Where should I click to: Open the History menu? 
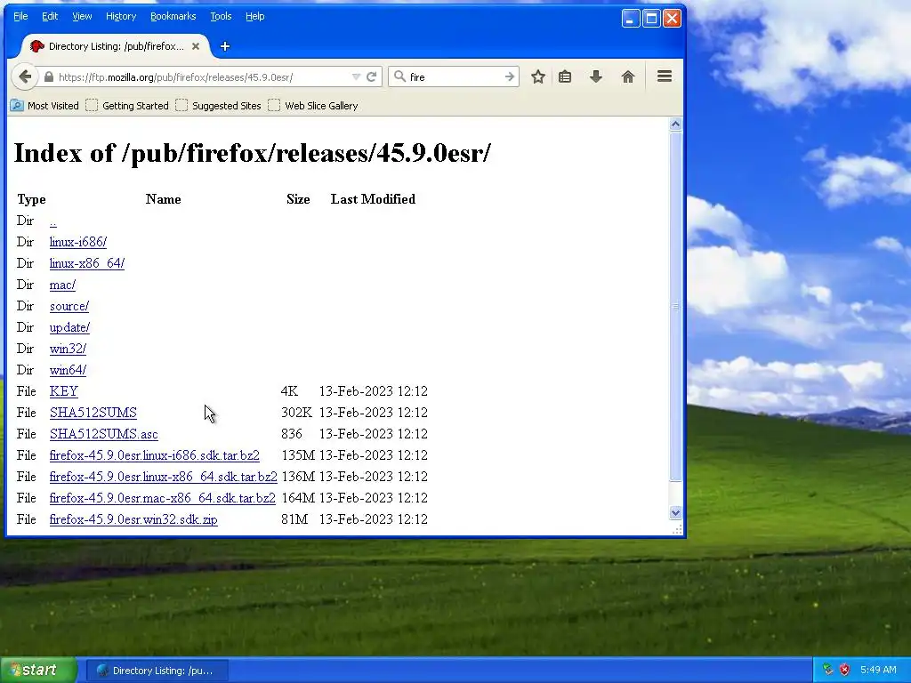point(121,16)
